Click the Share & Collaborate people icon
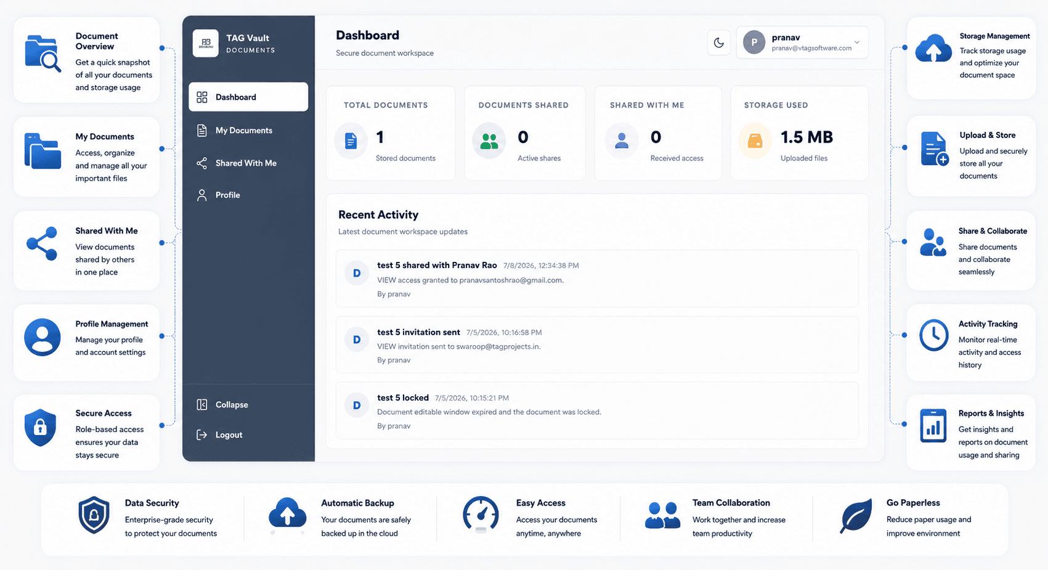This screenshot has width=1048, height=570. (933, 243)
